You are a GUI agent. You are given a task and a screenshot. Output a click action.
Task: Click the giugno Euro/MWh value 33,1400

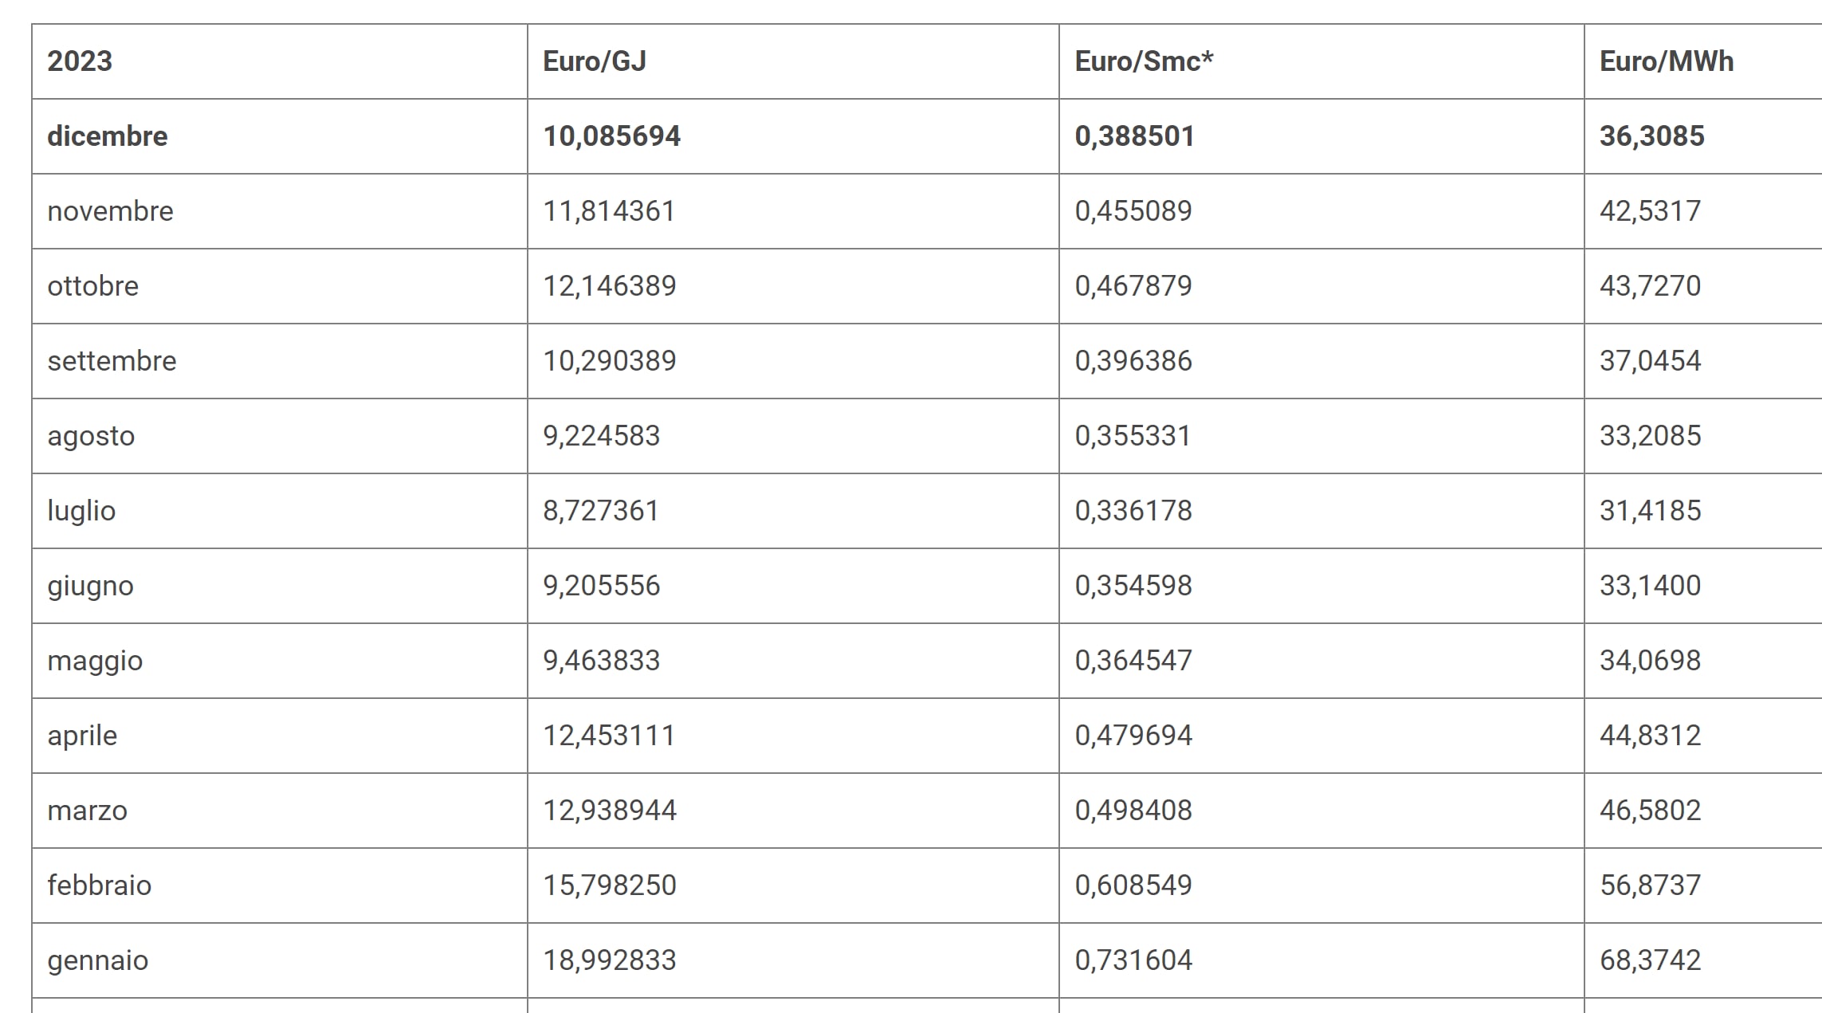[x=1651, y=586]
